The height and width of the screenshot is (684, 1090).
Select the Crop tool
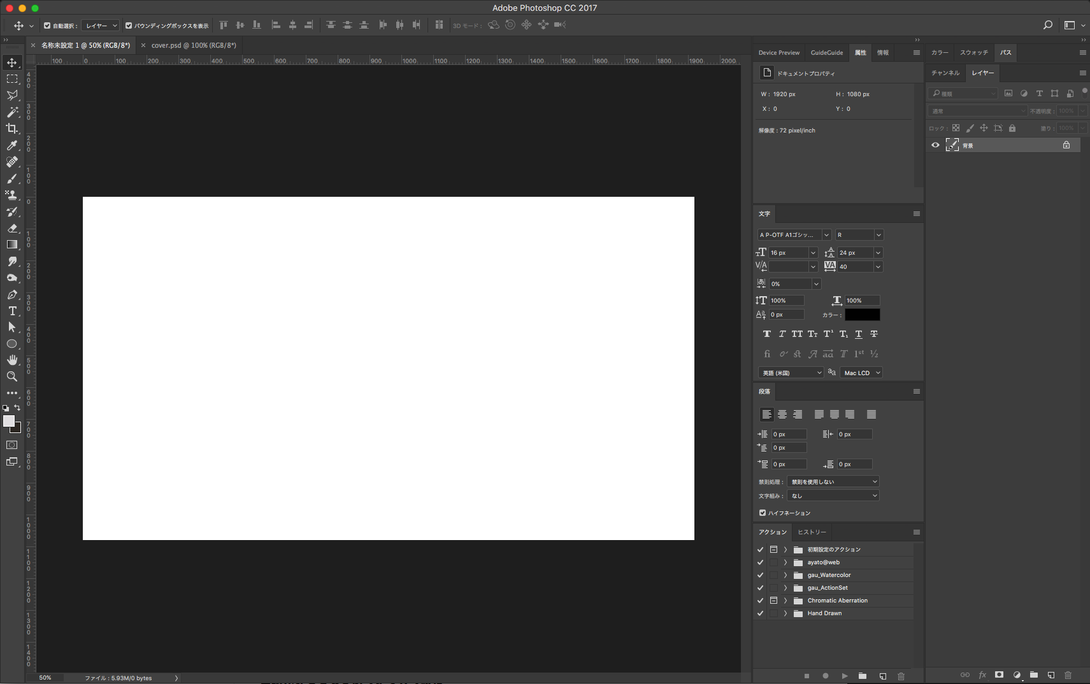click(x=12, y=129)
